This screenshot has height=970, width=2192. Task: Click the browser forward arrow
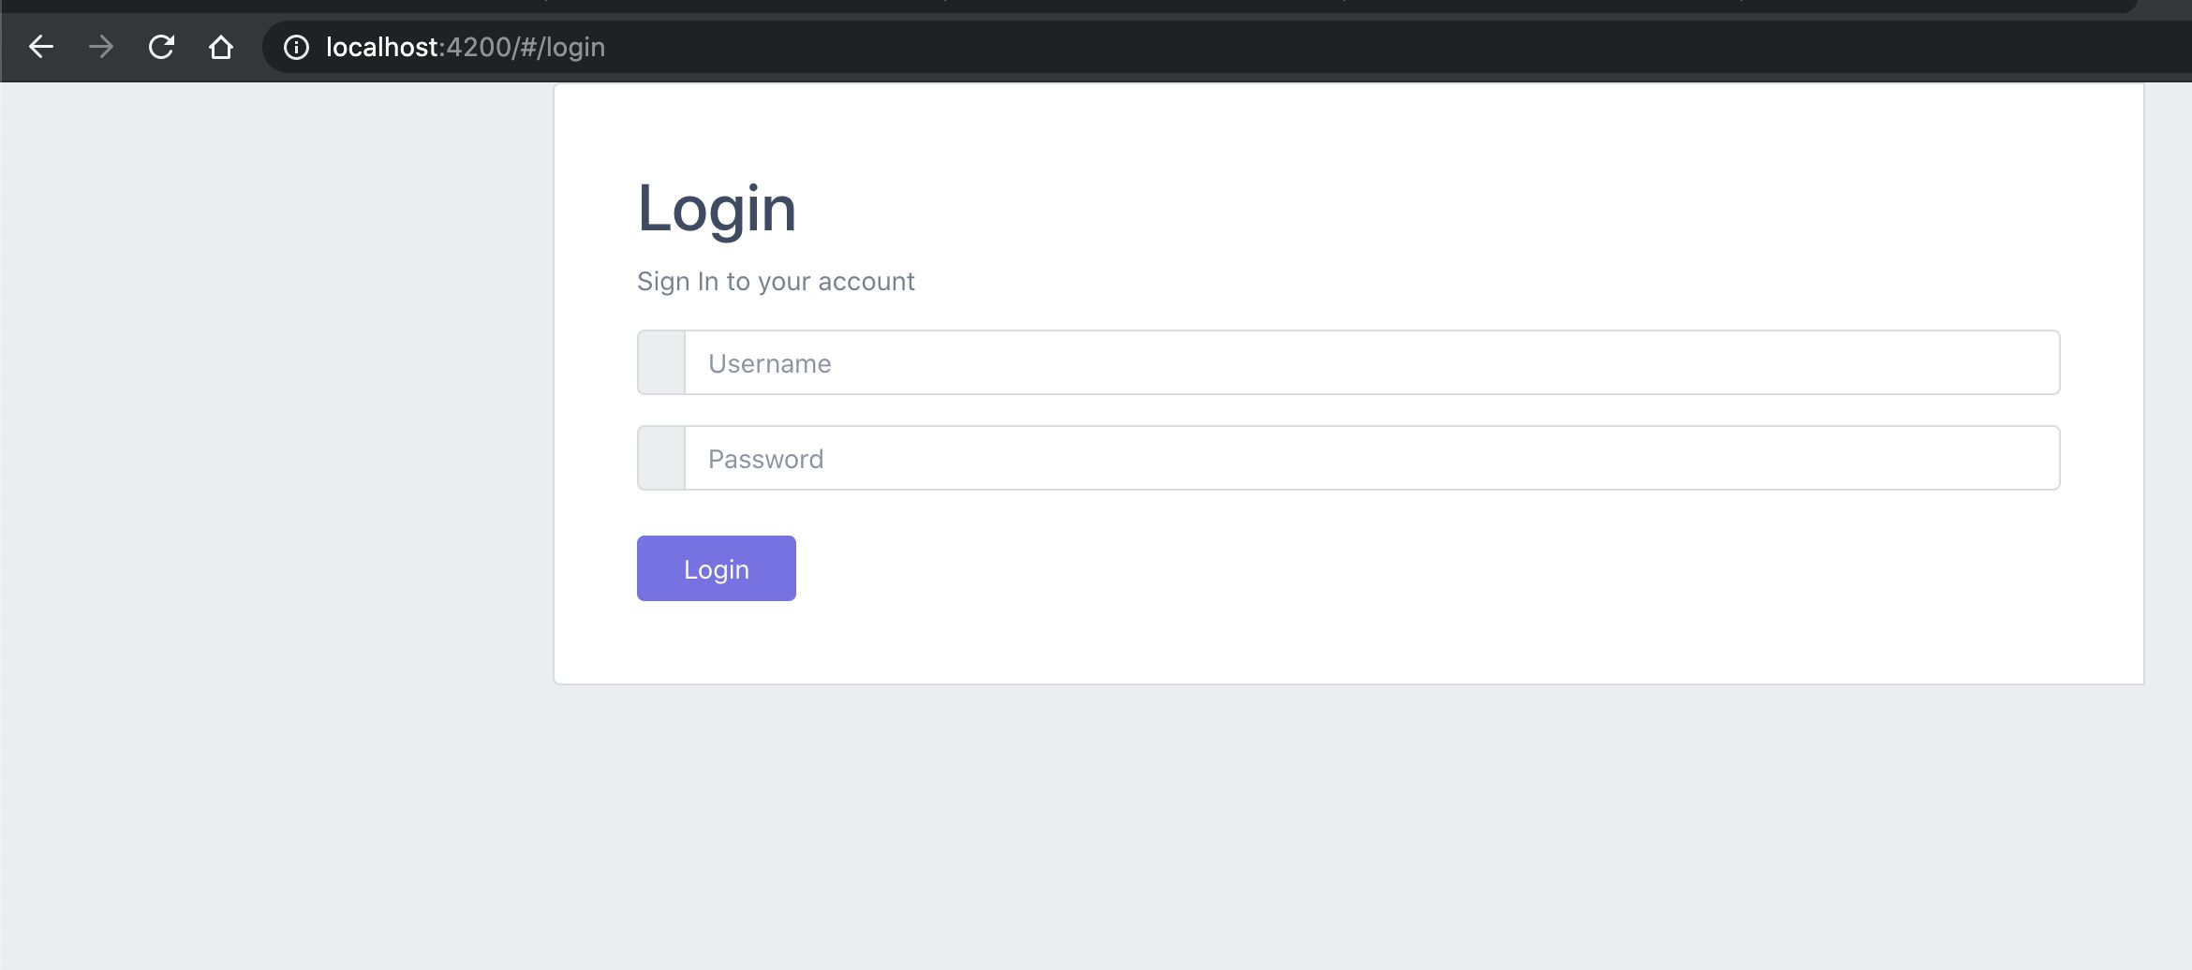point(101,47)
